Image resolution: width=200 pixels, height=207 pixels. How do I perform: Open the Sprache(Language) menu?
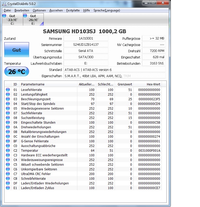(x=107, y=10)
